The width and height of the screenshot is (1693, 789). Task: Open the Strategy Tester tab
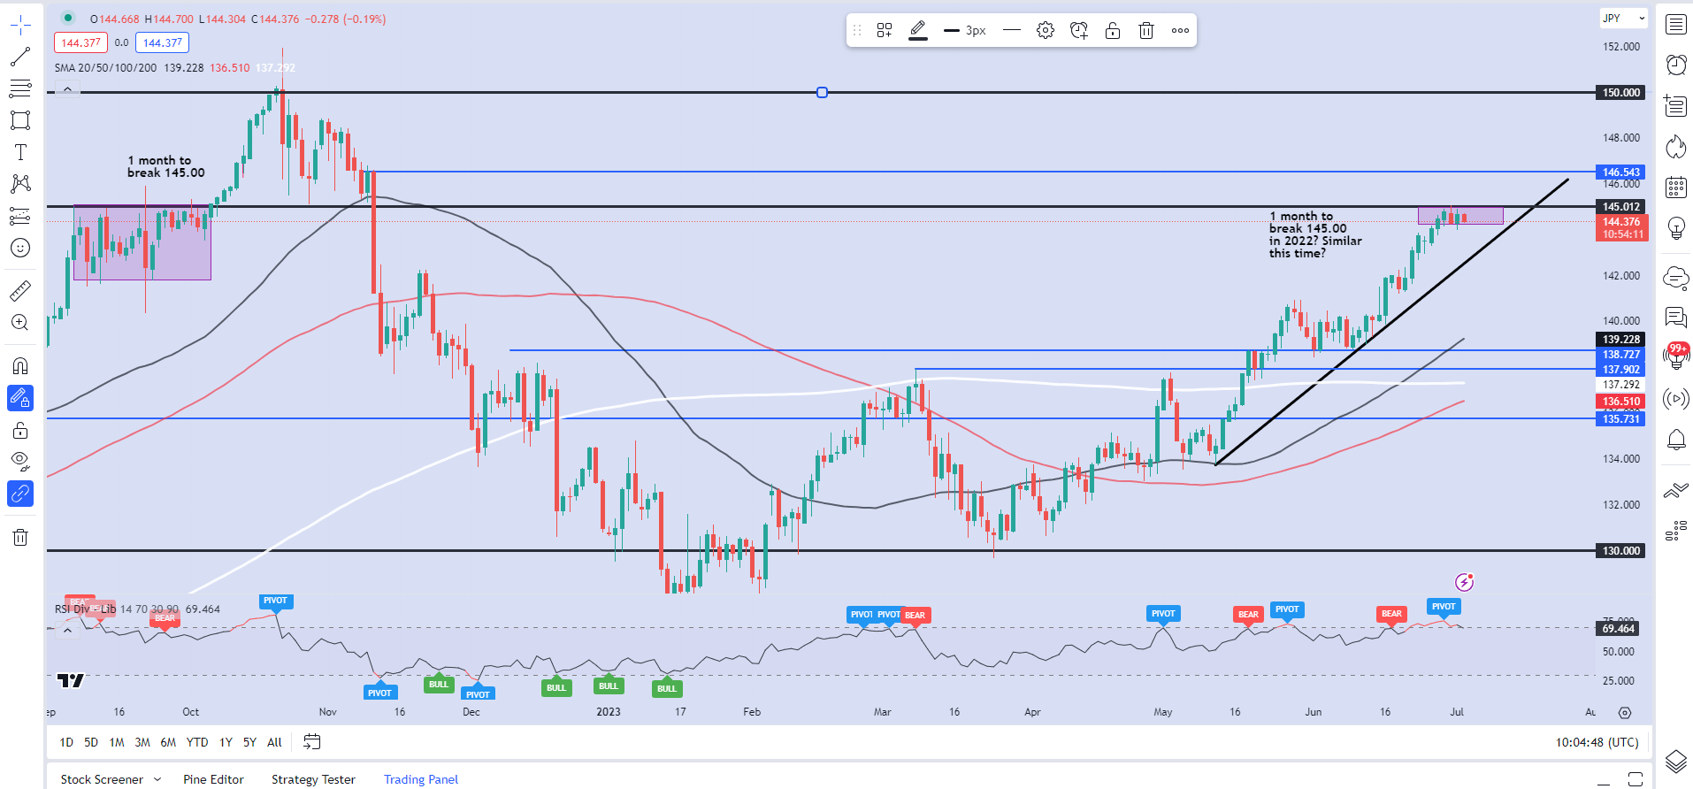(x=313, y=779)
